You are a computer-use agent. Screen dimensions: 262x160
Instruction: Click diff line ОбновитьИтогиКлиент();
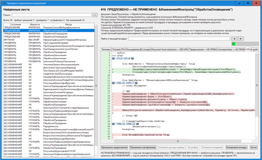tap(146, 126)
